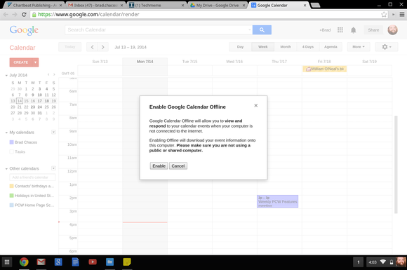
Task: Open the Weekly PCW Features meeting event
Action: click(x=277, y=201)
